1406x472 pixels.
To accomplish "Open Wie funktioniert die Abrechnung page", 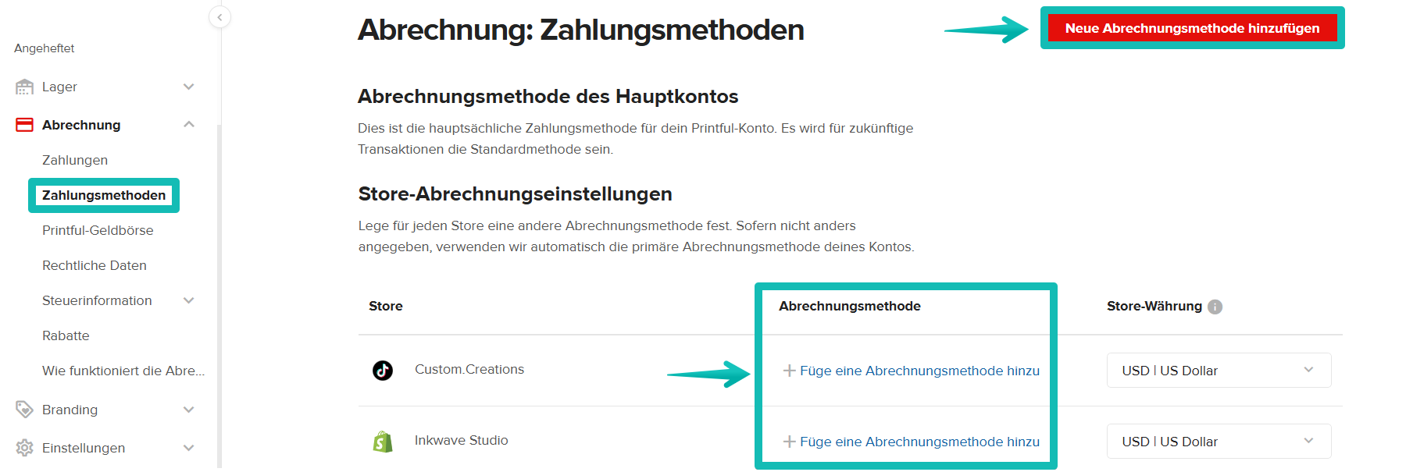I will [123, 371].
